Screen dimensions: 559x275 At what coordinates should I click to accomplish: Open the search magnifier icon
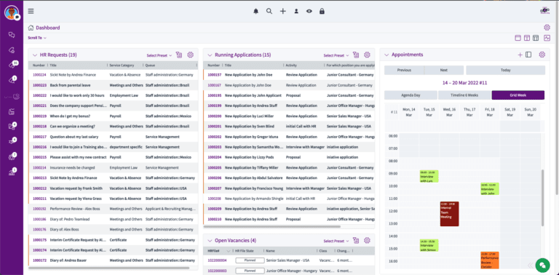point(269,12)
